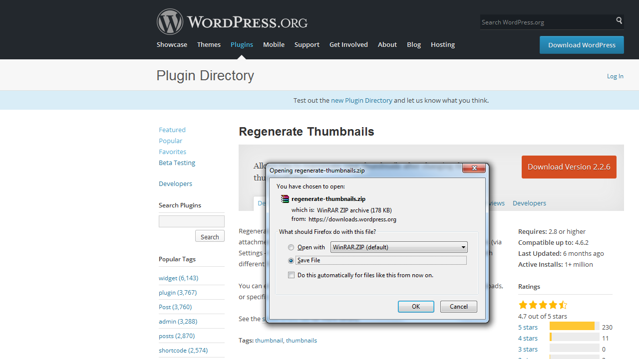The height and width of the screenshot is (359, 639).
Task: Click the regenerate-thumbnails.zip filename text
Action: pos(328,198)
